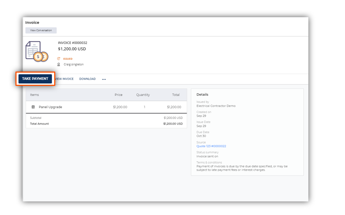Select the Panel Upgrade line item

106,107
